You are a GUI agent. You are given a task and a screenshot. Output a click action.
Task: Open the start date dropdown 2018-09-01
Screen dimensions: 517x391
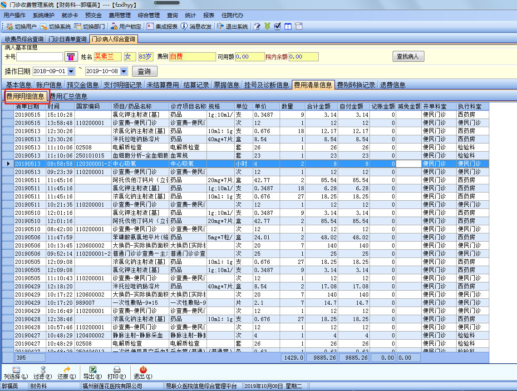click(71, 71)
